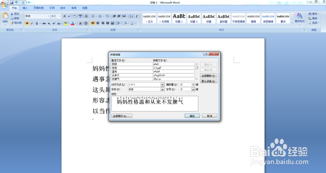Select the 标题 1 style thumbnail

click(179, 18)
